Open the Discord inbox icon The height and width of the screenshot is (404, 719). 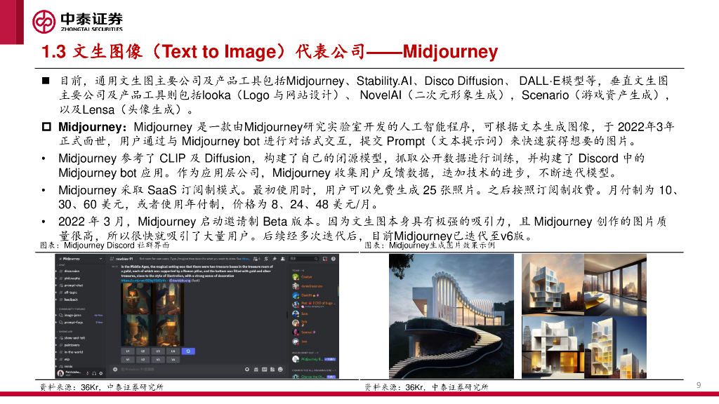[x=325, y=259]
